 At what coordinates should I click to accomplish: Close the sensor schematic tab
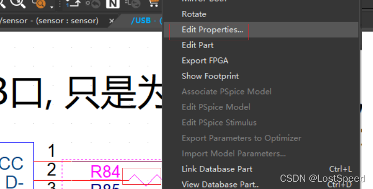[x=112, y=21]
